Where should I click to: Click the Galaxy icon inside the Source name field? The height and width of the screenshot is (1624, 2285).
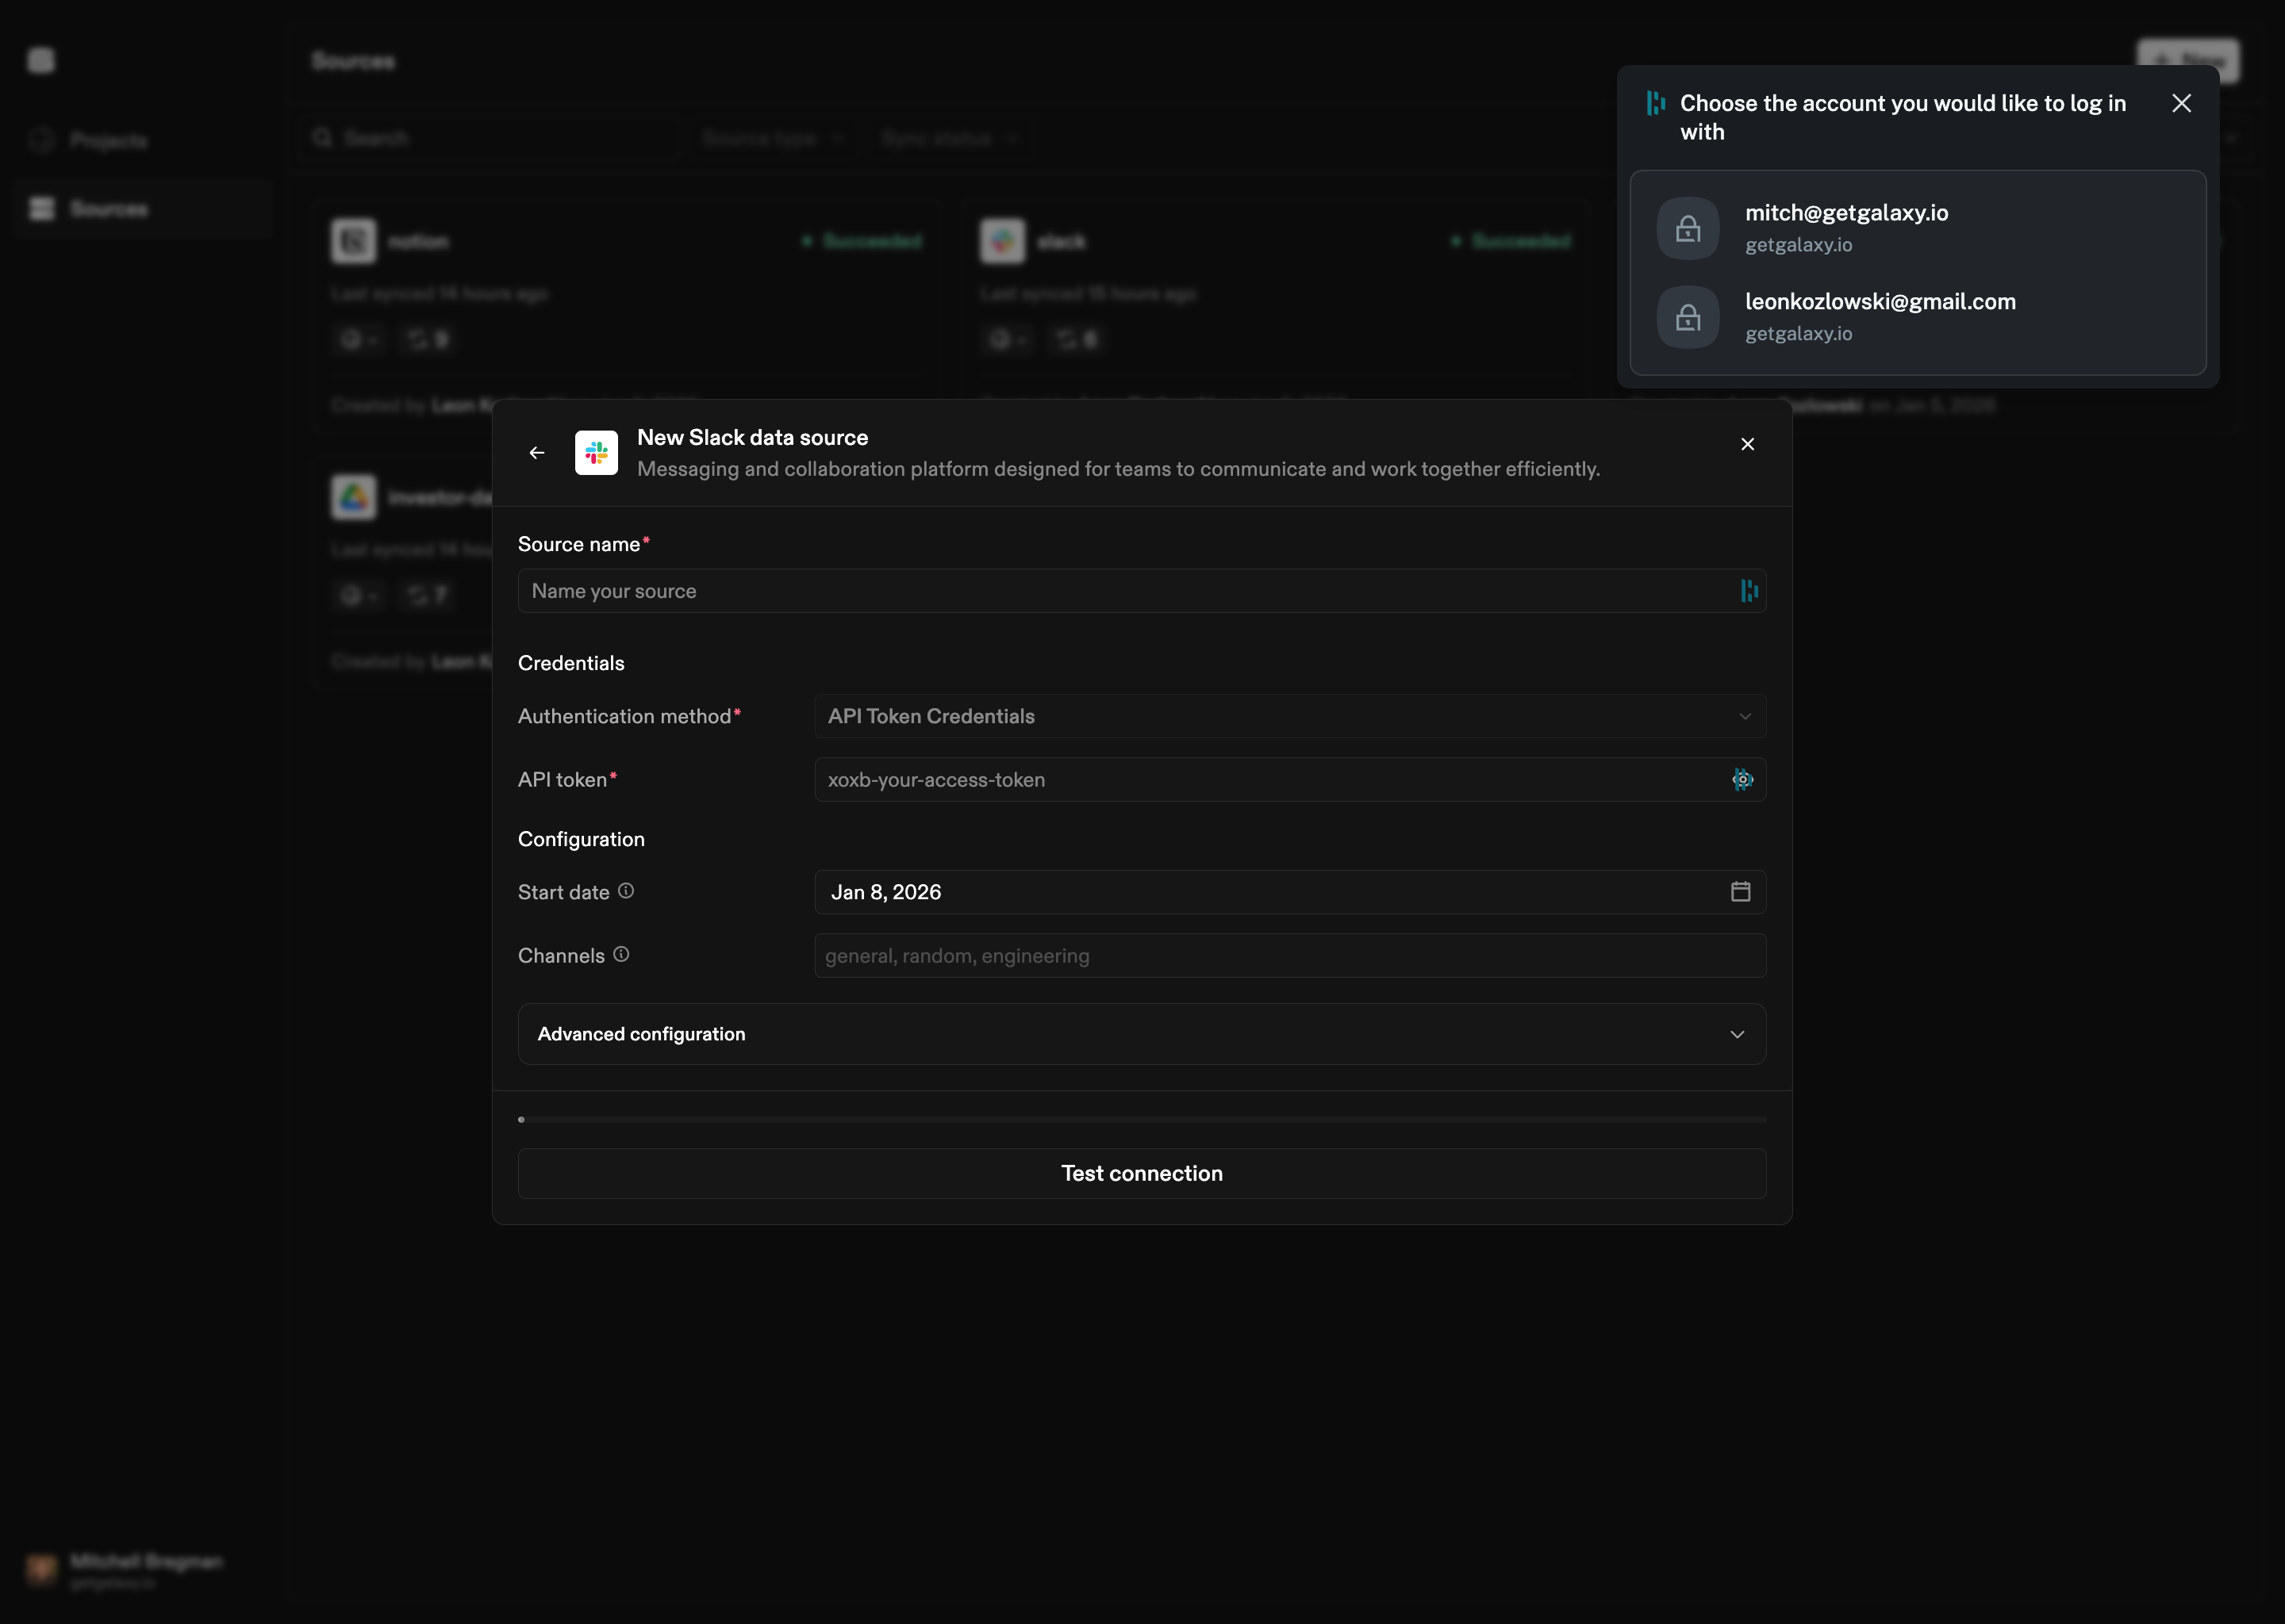pos(1748,591)
